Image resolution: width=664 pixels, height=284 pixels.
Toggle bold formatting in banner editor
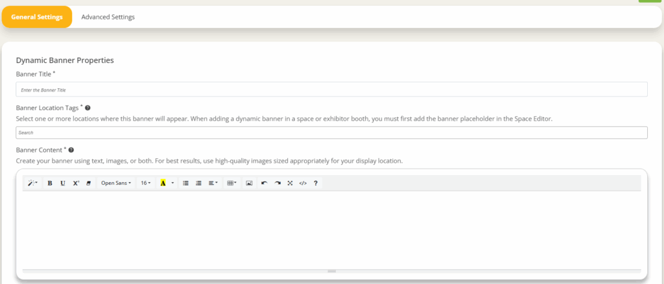coord(50,183)
